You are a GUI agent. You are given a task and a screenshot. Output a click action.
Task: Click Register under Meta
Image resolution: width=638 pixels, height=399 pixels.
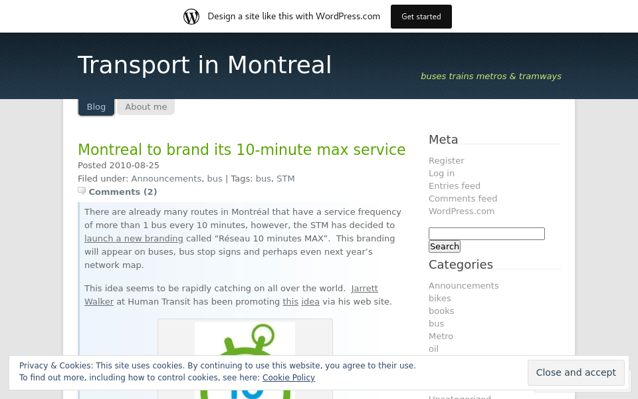click(x=446, y=160)
